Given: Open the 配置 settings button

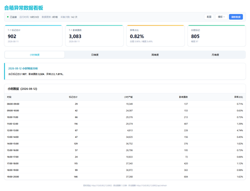Looking at the screenshot, I should [x=209, y=17].
